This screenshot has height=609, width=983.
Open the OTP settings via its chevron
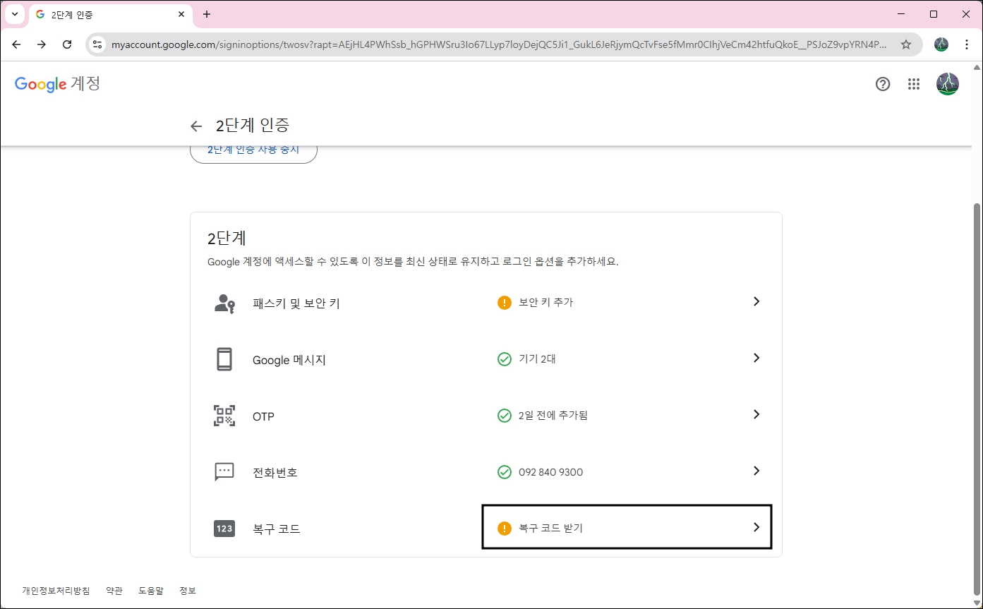coord(756,415)
